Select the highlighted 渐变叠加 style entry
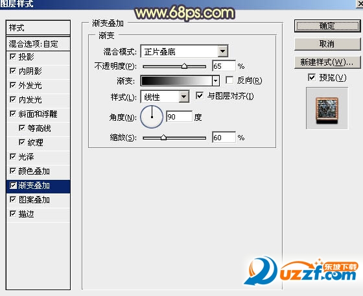Image resolution: width=363 pixels, height=296 pixels. tap(38, 186)
